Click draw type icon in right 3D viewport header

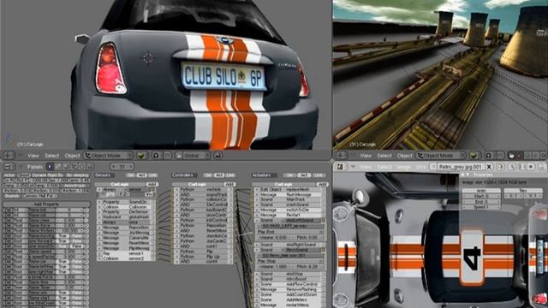pos(474,156)
